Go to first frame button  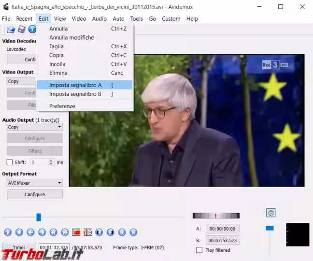[122, 232]
